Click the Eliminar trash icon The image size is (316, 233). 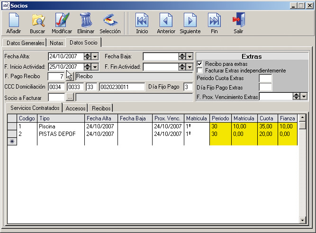click(x=86, y=20)
